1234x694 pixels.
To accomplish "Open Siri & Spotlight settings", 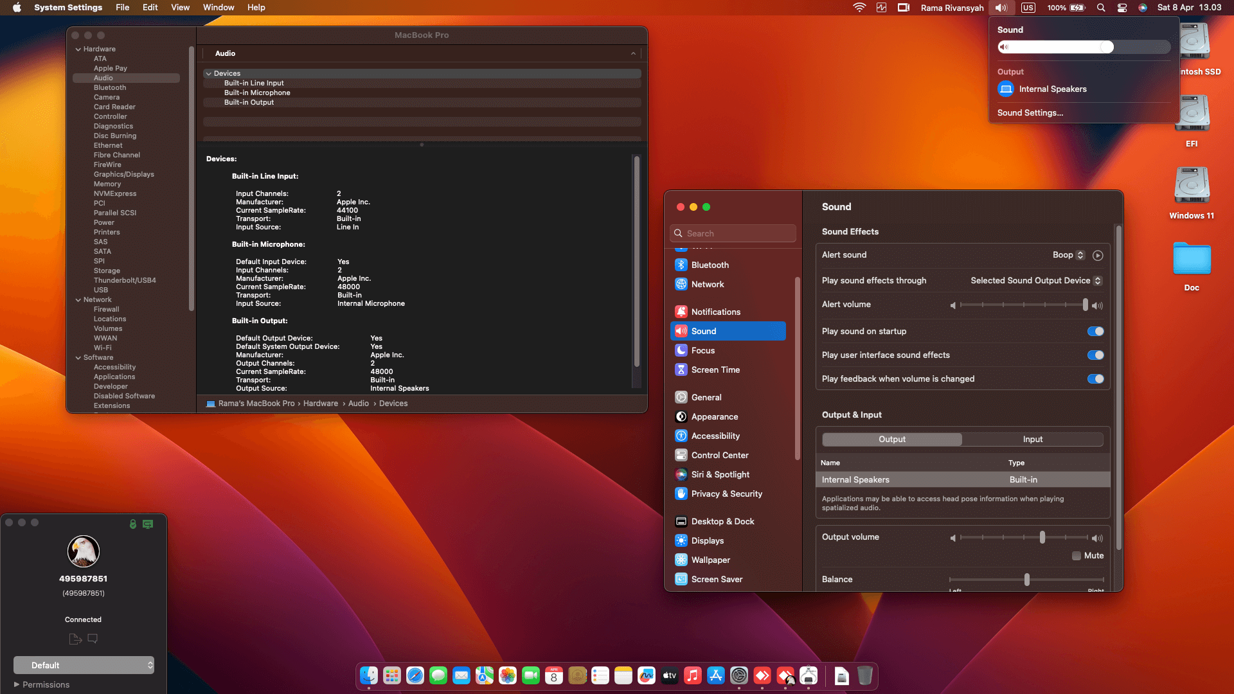I will 720,474.
